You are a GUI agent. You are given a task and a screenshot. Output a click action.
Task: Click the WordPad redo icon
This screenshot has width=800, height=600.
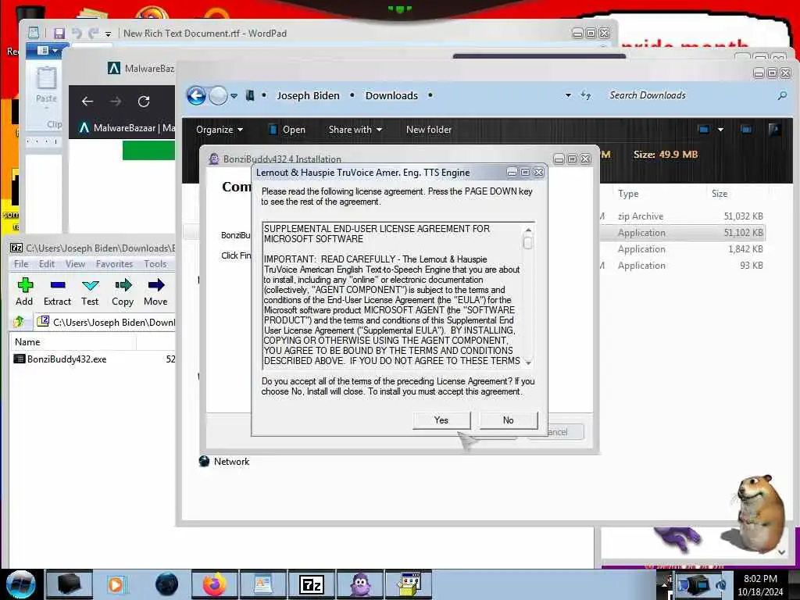point(93,34)
